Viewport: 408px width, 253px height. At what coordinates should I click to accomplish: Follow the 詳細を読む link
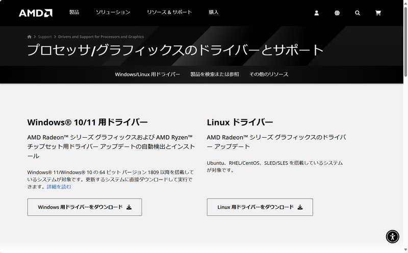point(59,187)
